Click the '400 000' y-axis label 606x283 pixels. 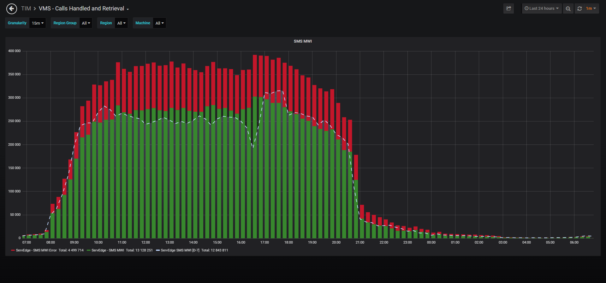pos(14,51)
